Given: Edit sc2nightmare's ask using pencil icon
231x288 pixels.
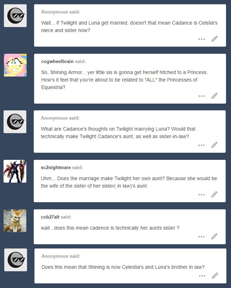Looking at the screenshot, I should pos(214,194).
